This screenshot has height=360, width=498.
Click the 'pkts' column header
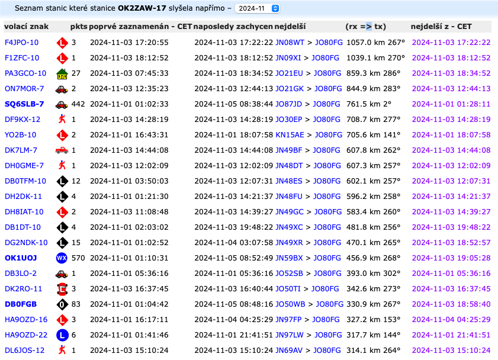click(78, 27)
